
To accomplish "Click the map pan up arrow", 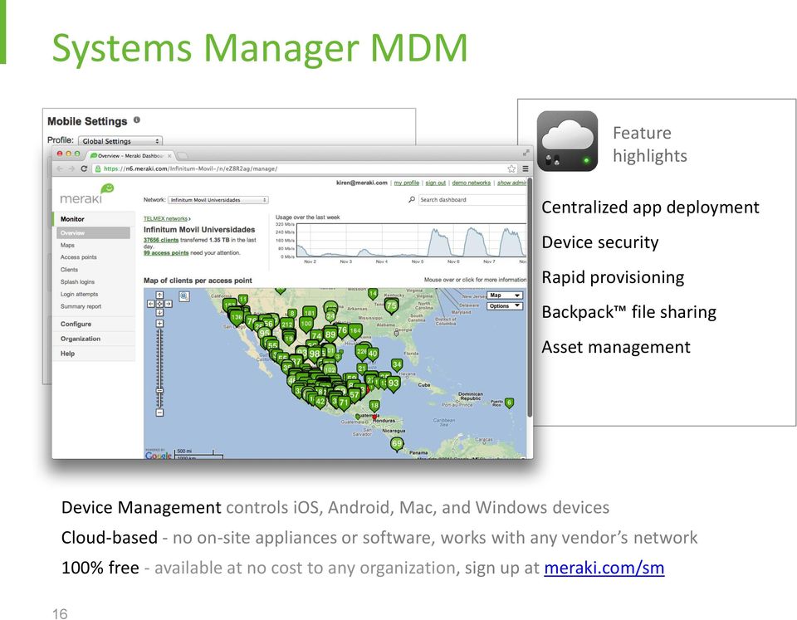I will tap(159, 295).
